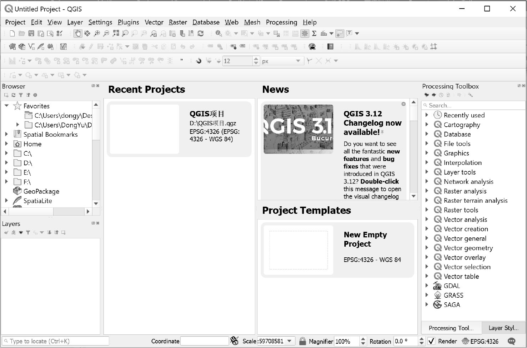Select the Pan Map hand tool
This screenshot has height=348, width=527.
click(78, 34)
